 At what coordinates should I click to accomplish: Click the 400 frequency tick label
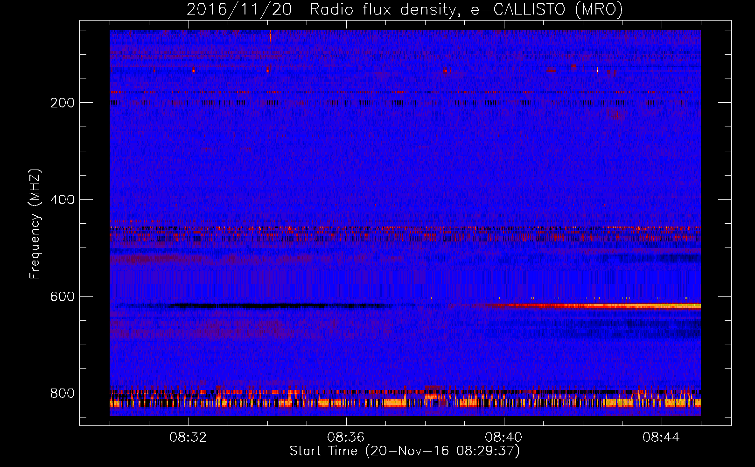click(x=63, y=199)
